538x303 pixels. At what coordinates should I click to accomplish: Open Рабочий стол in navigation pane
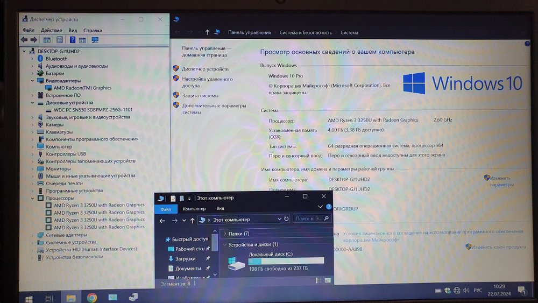tap(190, 249)
